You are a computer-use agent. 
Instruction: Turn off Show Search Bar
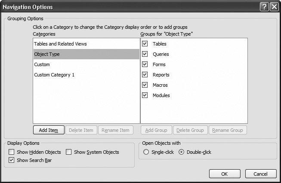[12, 160]
